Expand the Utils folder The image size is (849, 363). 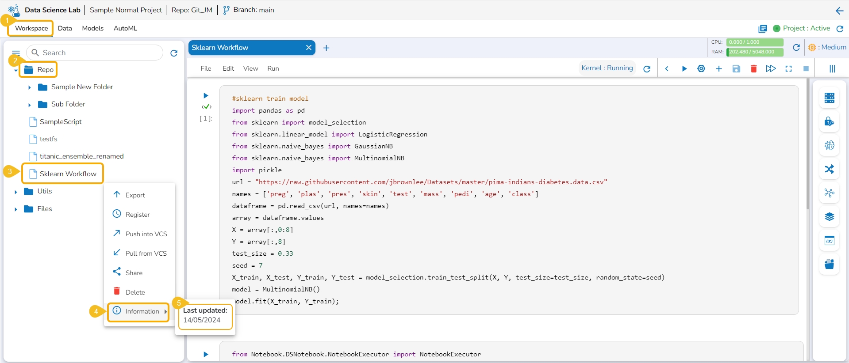coord(15,192)
